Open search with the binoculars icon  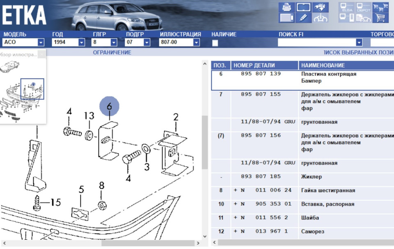[321, 7]
